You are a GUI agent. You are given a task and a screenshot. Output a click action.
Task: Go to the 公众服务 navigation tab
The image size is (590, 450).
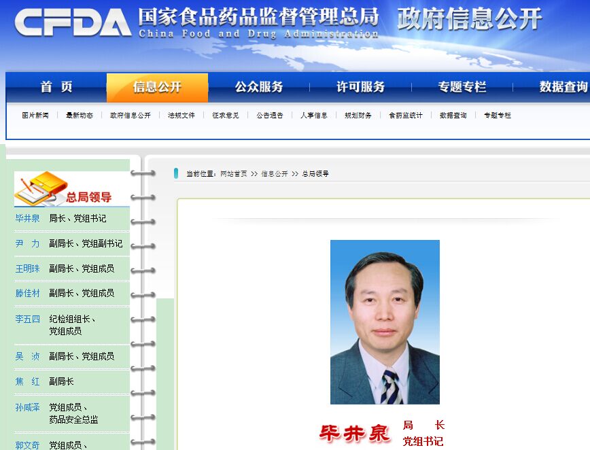click(259, 87)
